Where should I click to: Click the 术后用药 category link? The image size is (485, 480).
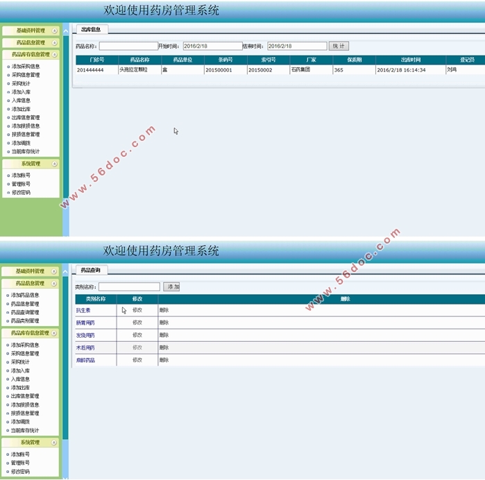[x=85, y=348]
